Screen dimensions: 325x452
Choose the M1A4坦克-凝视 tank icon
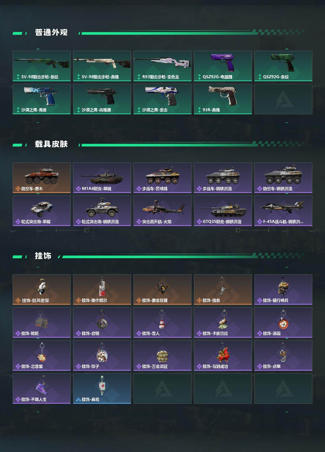102,176
